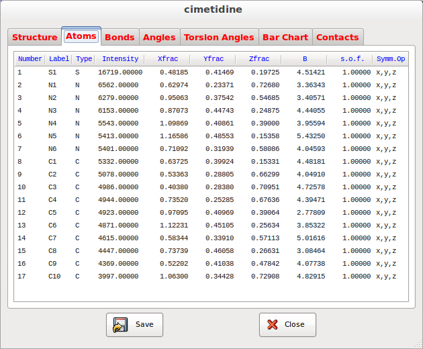Click Yfrac value 0.44743

pyautogui.click(x=220, y=111)
